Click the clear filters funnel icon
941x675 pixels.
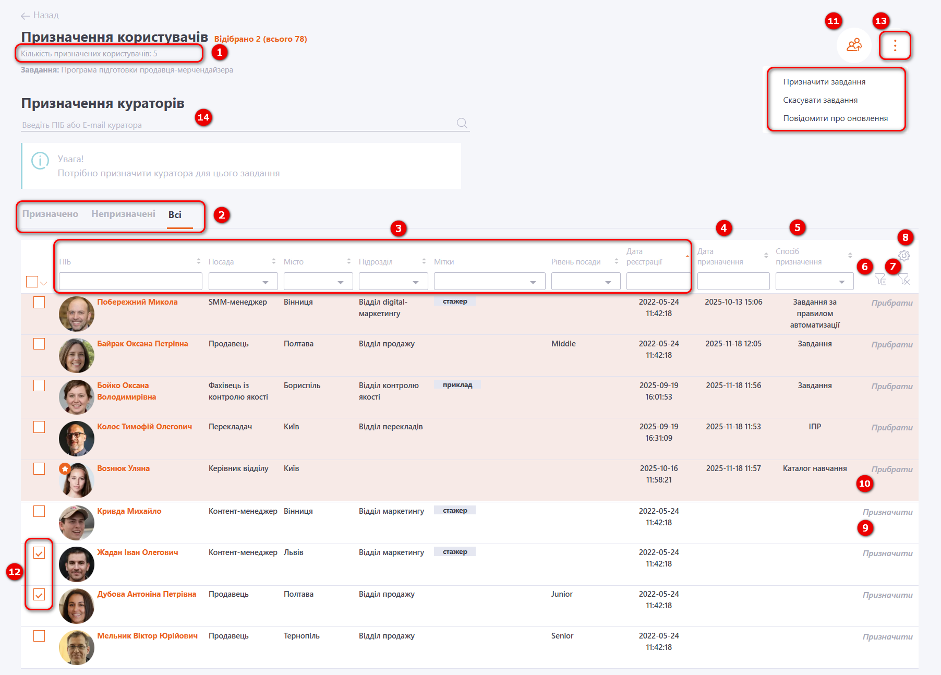click(904, 280)
